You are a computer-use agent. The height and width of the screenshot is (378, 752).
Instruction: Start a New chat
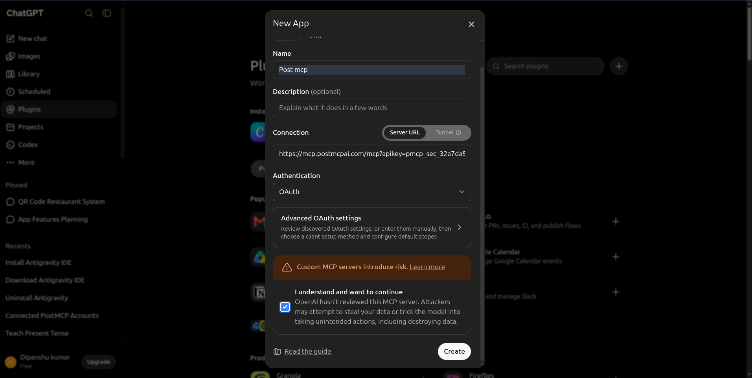pos(59,39)
